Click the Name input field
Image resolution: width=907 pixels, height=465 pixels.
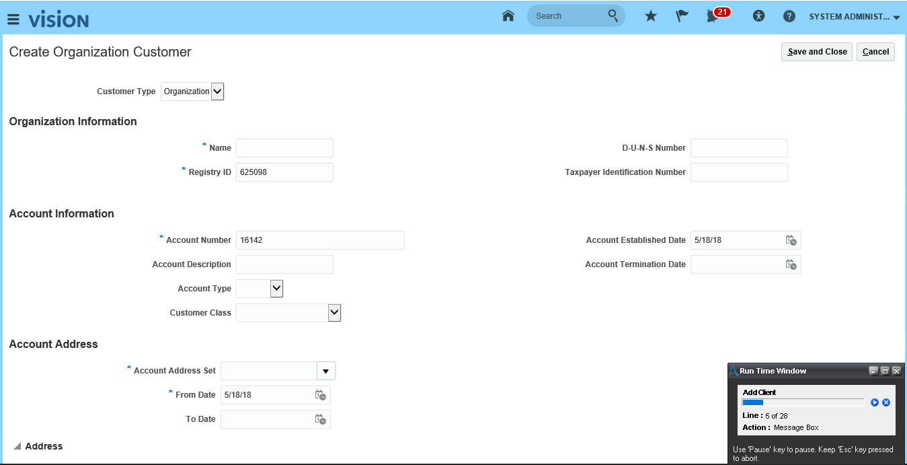pyautogui.click(x=284, y=148)
